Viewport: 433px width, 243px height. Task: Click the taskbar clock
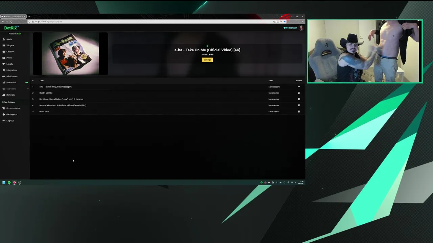[301, 183]
